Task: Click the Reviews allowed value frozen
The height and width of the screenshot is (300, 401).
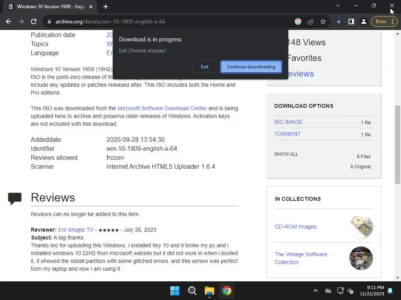Action: (x=115, y=158)
